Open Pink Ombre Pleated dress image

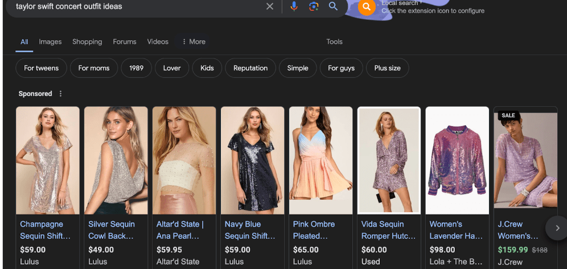[321, 161]
